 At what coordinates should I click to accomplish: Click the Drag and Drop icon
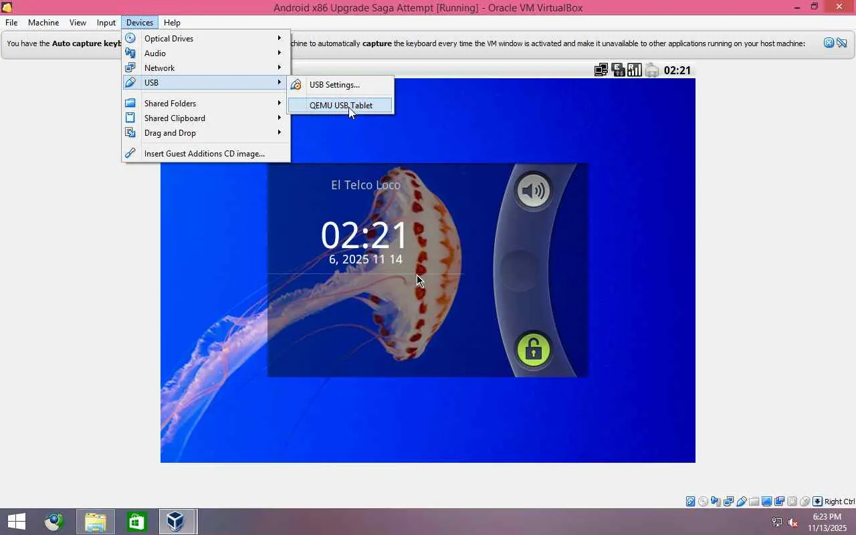coord(130,132)
